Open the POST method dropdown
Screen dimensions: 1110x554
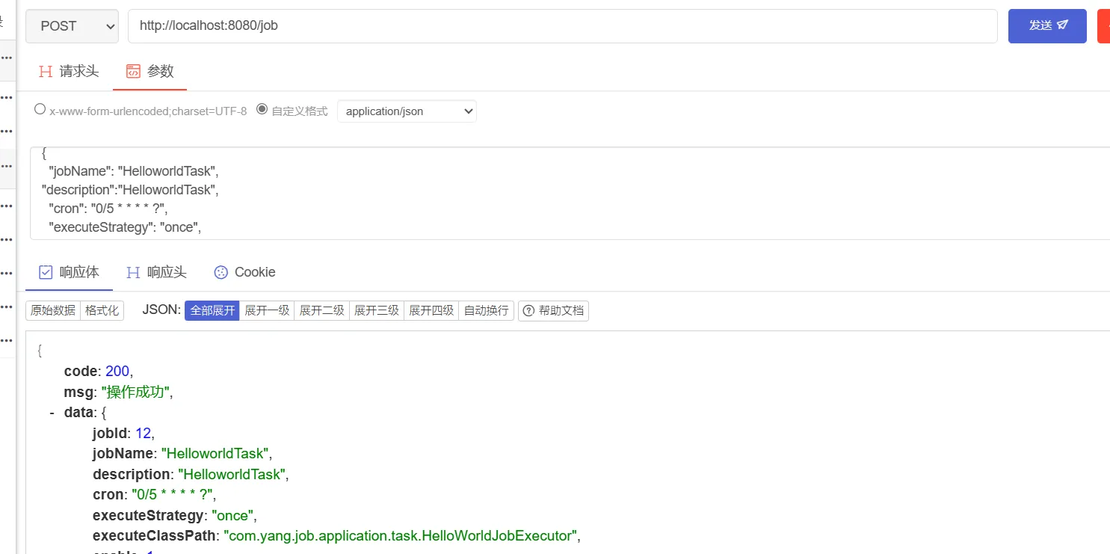[x=72, y=26]
